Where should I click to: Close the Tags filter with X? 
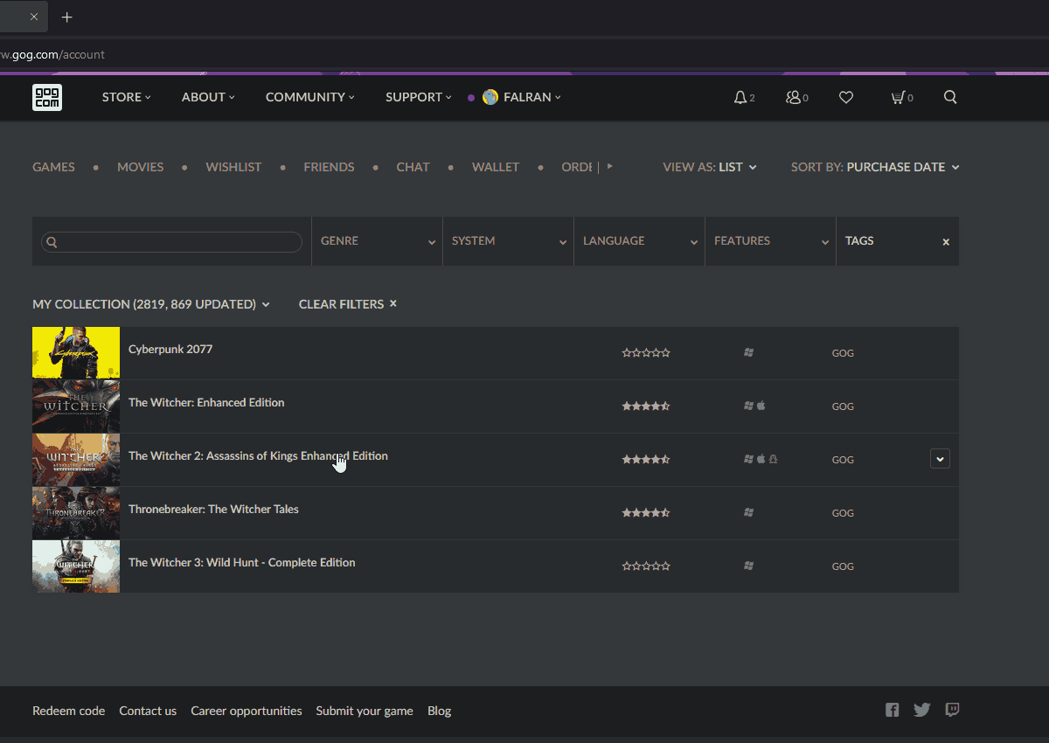click(946, 242)
